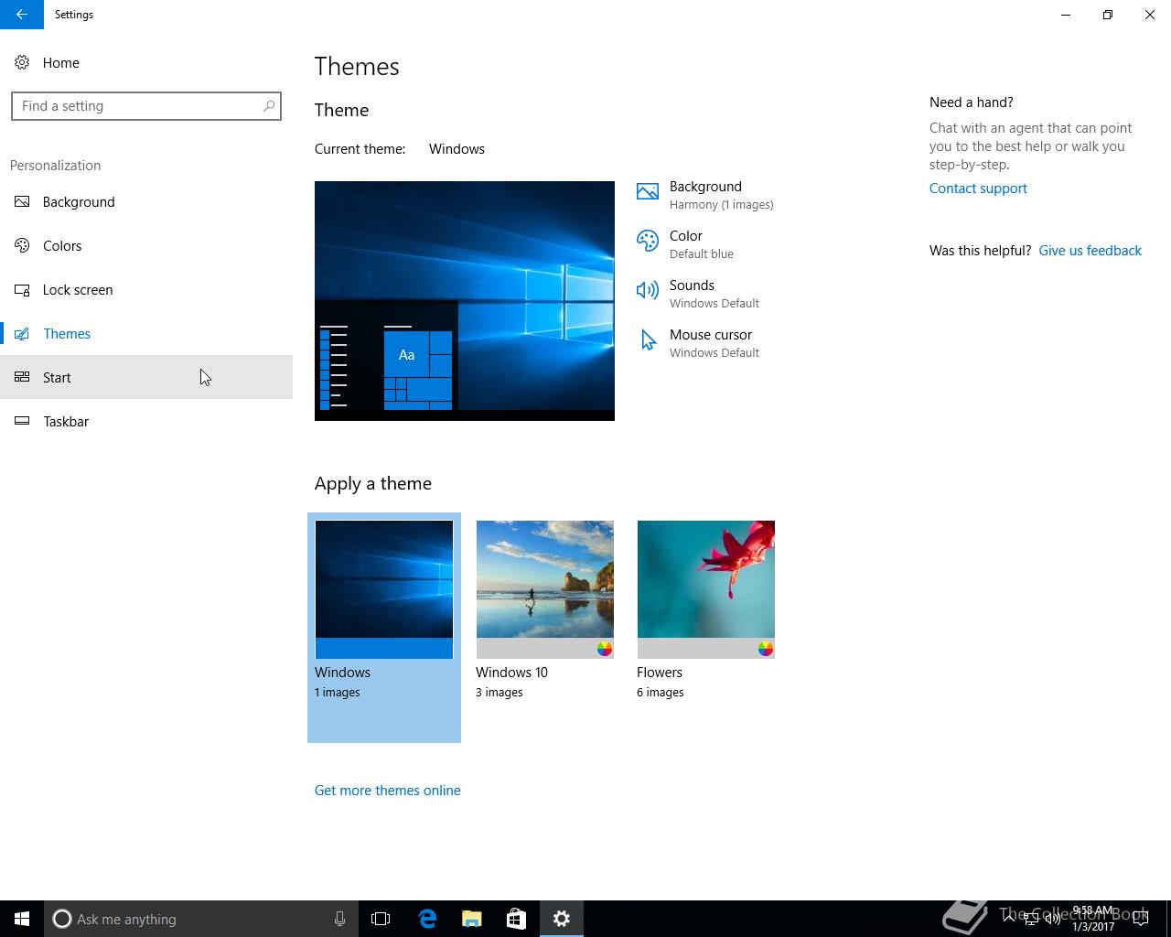The width and height of the screenshot is (1171, 937).
Task: Launch Microsoft Edge from the taskbar
Action: pyautogui.click(x=427, y=919)
